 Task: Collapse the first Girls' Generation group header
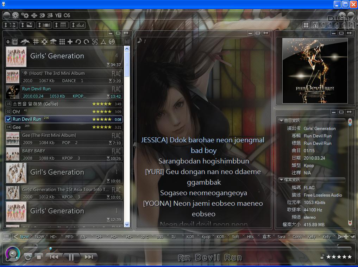tap(64, 57)
